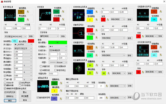Enable the 多重引线 checkbox
Image resolution: width=166 pixels, height=104 pixels.
tap(41, 66)
